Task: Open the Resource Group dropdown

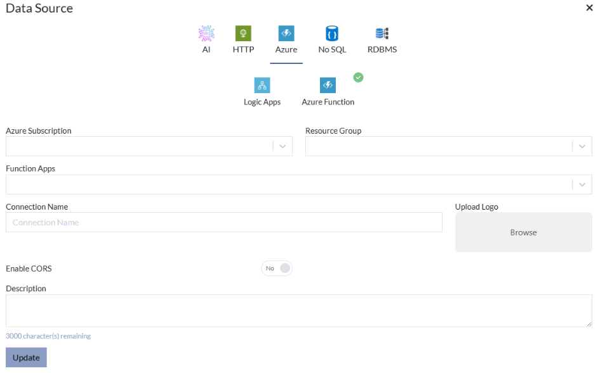Action: tap(448, 146)
